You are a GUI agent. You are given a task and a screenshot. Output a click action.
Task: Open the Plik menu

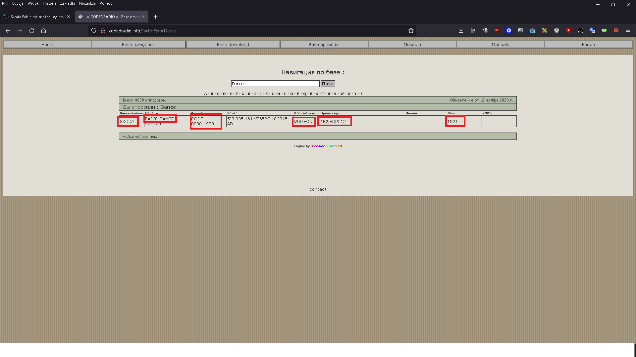5,3
